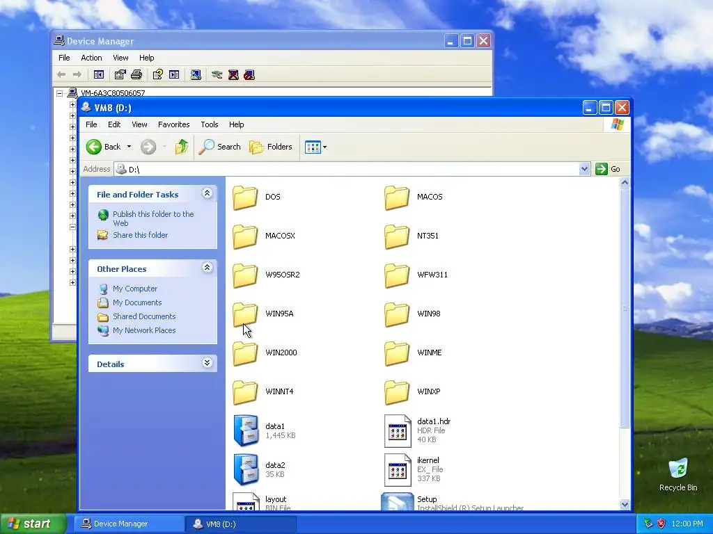The height and width of the screenshot is (534, 713).
Task: Select the W95OSR2 folder
Action: tap(266, 275)
